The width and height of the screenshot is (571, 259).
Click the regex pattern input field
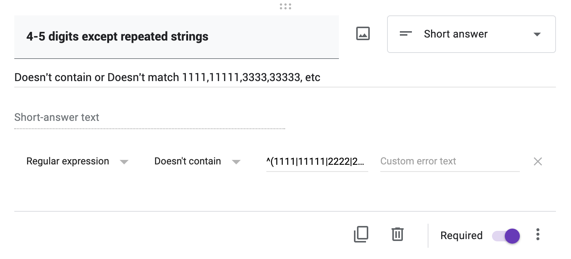click(317, 161)
